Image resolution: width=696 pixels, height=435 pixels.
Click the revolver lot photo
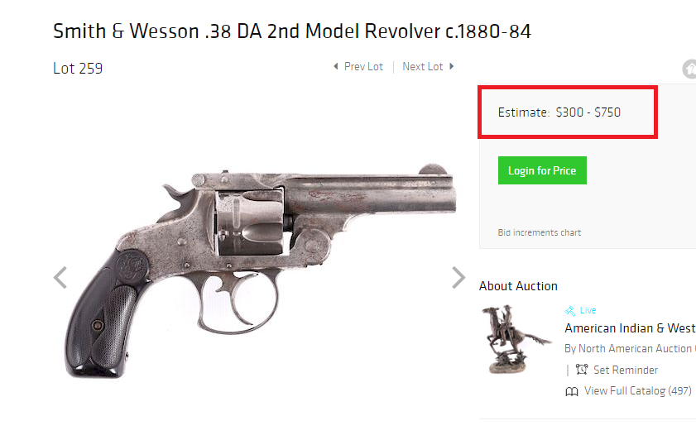[x=261, y=270]
